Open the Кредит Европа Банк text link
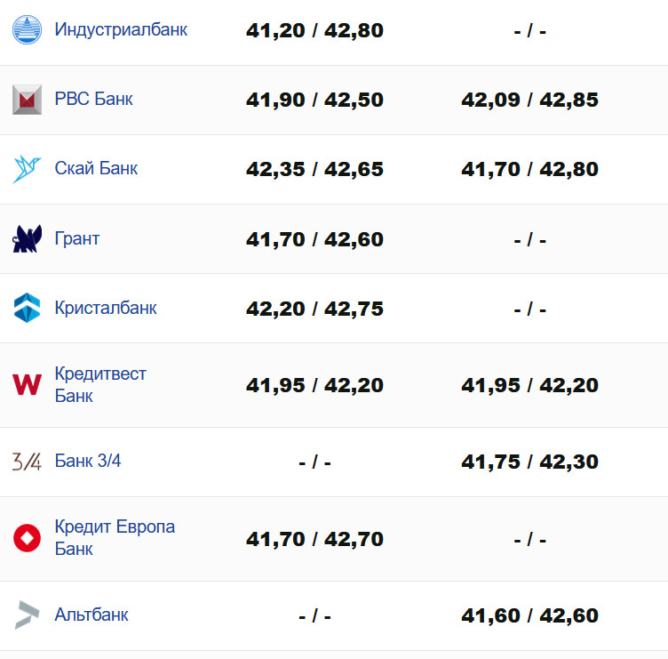The width and height of the screenshot is (668, 659). [x=115, y=537]
